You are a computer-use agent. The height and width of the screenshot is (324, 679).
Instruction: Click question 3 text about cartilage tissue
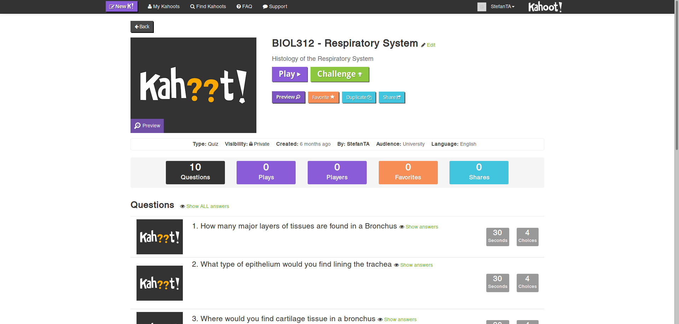(284, 319)
